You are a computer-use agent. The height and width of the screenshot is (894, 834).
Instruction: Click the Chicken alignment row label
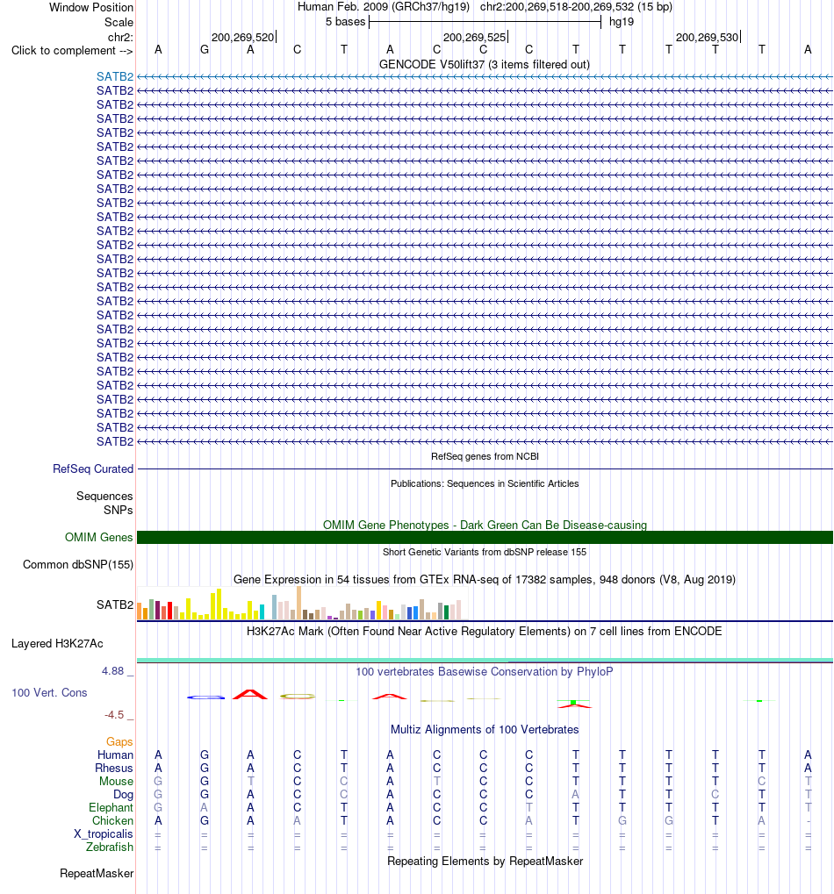tap(113, 820)
